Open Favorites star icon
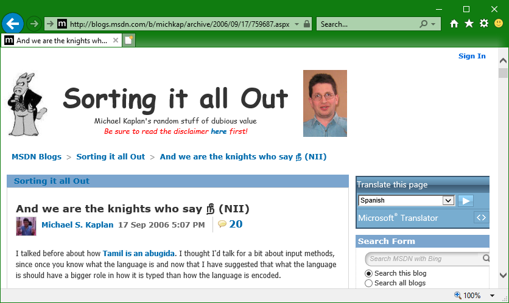This screenshot has height=303, width=509. point(469,23)
